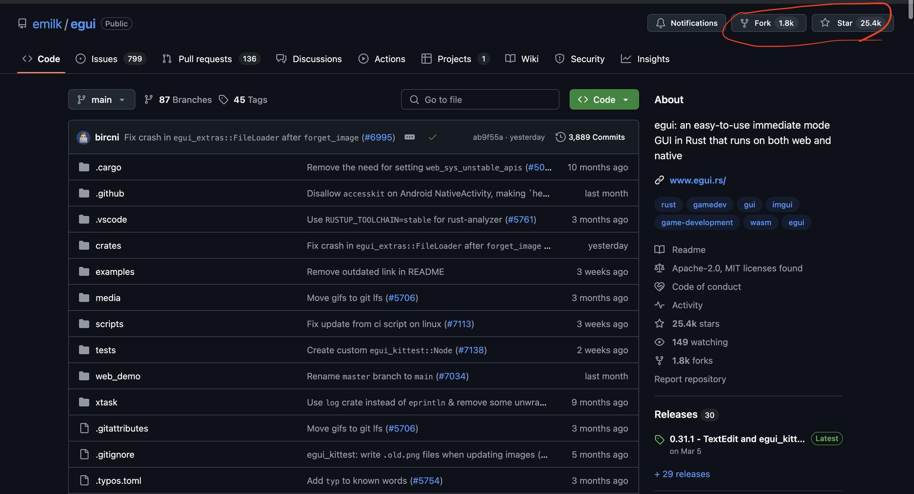Open the egui repository name link
The width and height of the screenshot is (914, 494).
pyautogui.click(x=83, y=24)
